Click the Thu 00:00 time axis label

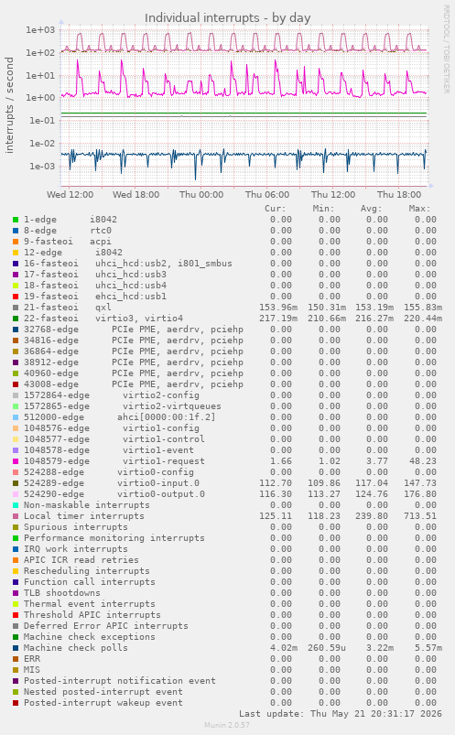(201, 195)
